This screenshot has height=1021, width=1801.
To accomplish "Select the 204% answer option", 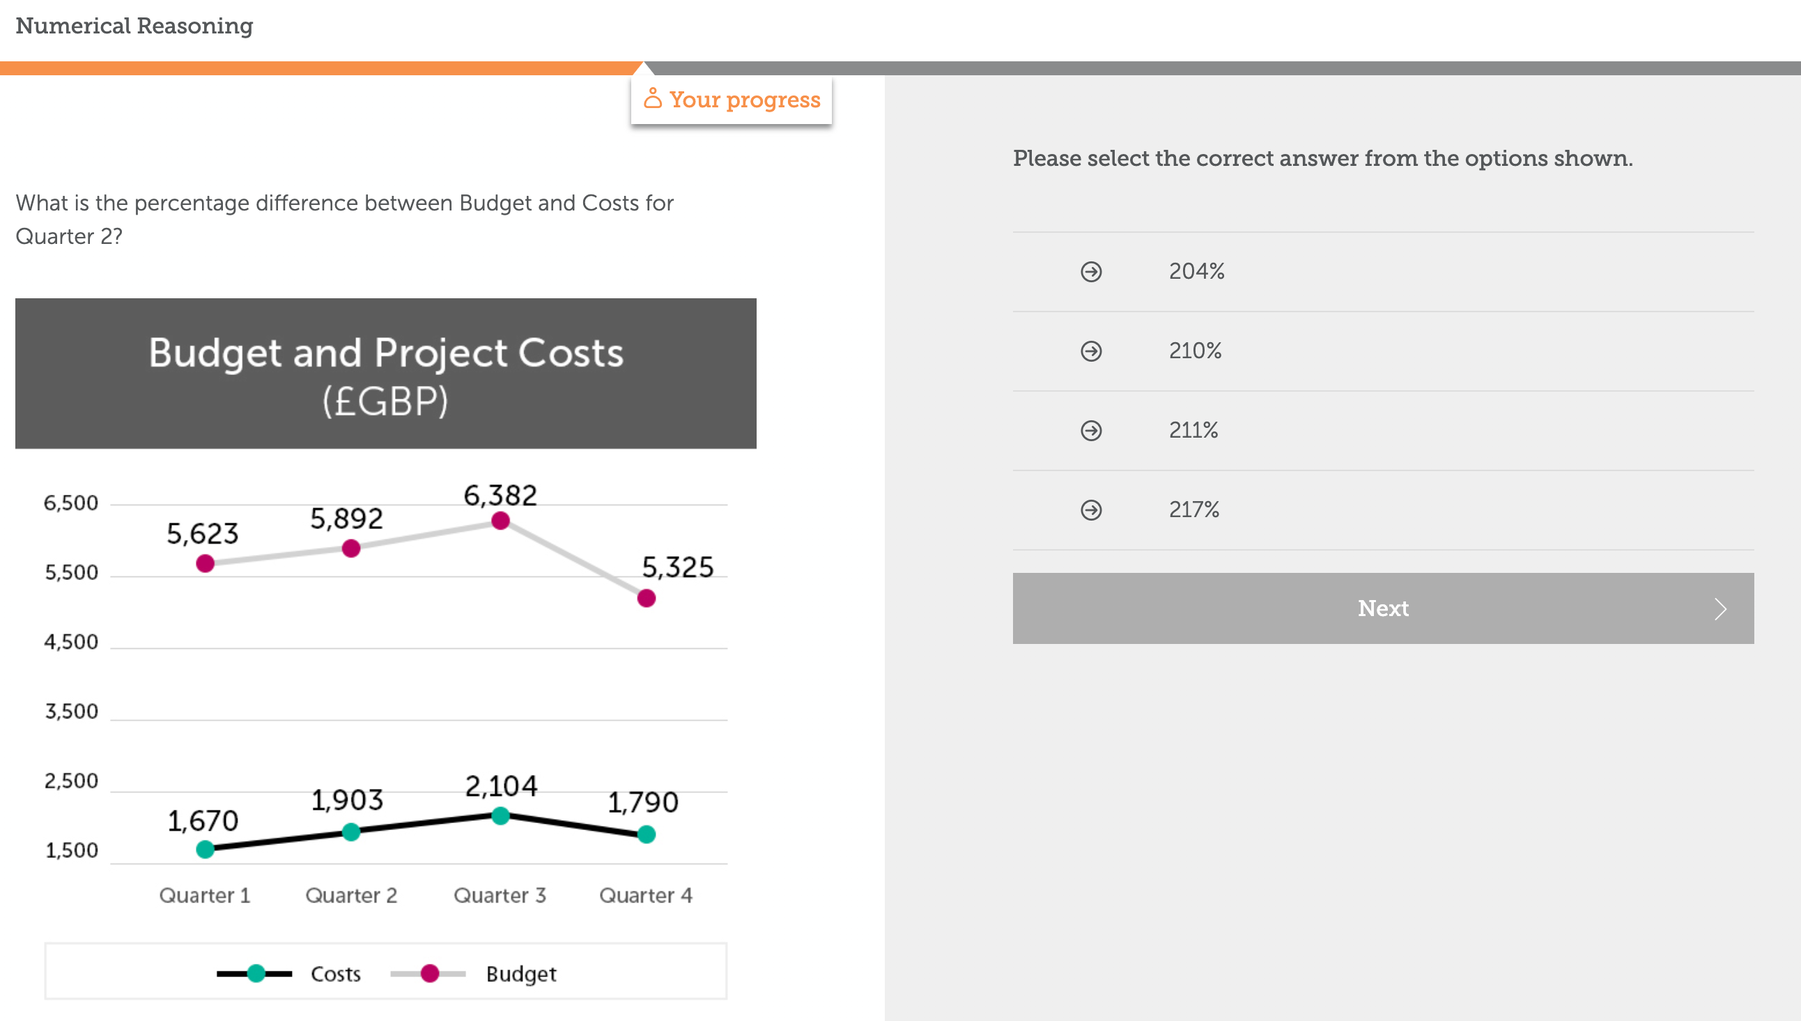I will 1196,270.
